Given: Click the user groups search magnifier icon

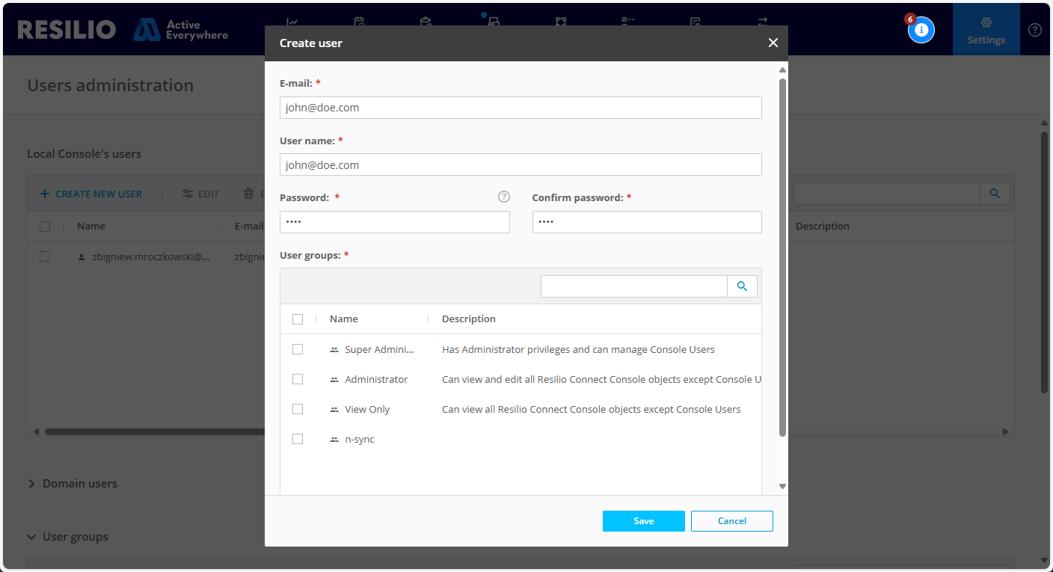Looking at the screenshot, I should [742, 286].
